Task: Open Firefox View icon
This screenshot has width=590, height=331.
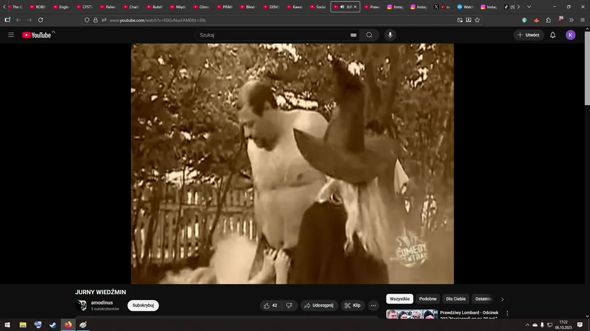Action: click(x=7, y=20)
